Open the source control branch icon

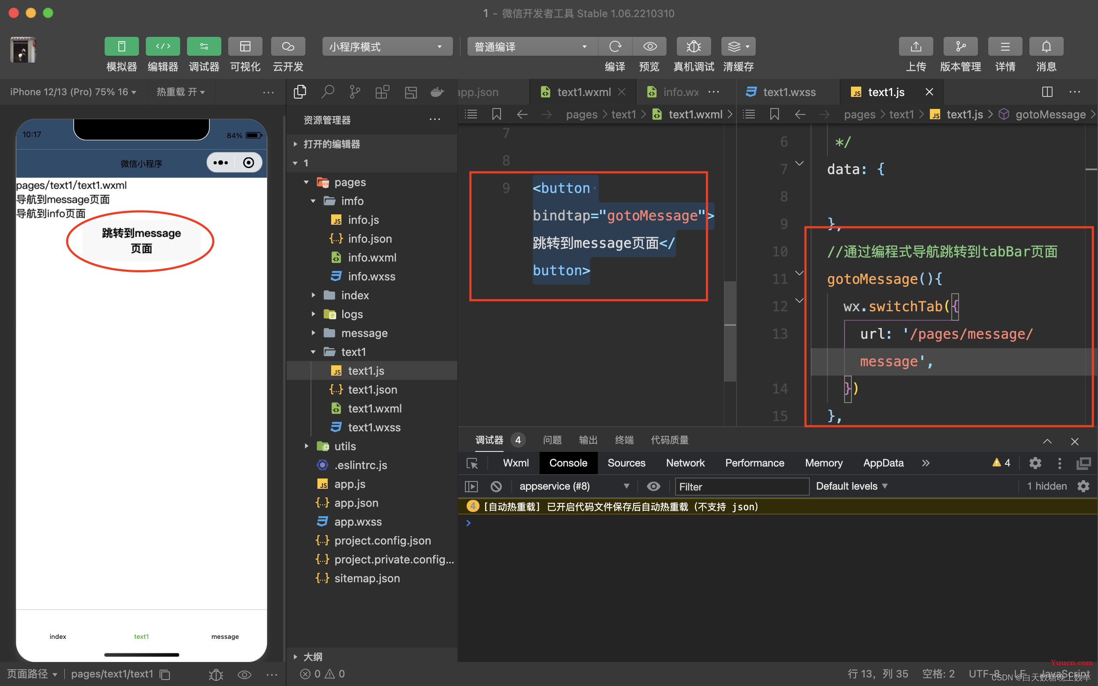coord(355,92)
